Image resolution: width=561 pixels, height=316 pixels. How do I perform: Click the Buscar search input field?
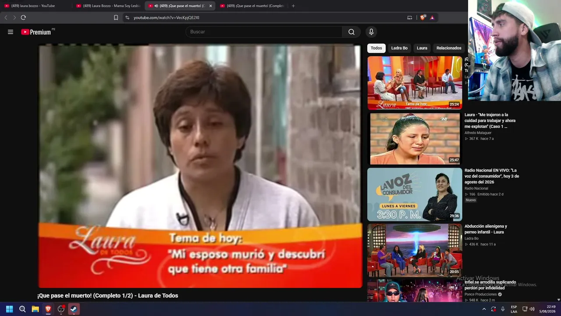tap(264, 32)
